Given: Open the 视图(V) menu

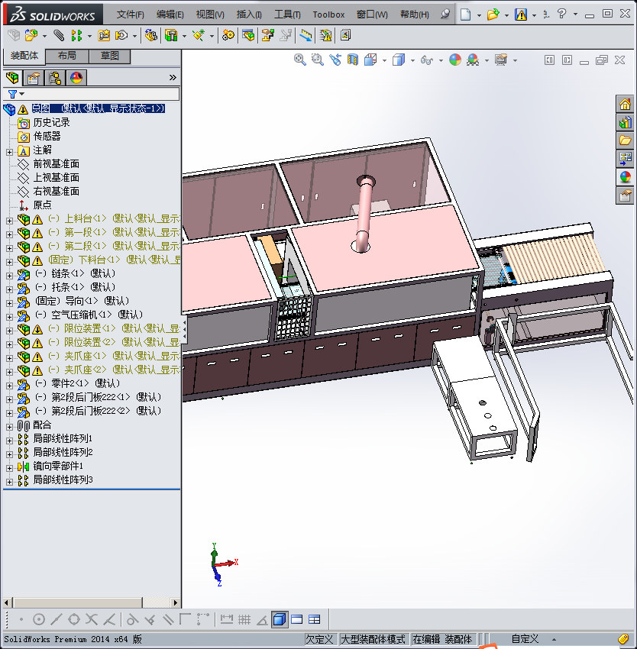Looking at the screenshot, I should tap(210, 15).
